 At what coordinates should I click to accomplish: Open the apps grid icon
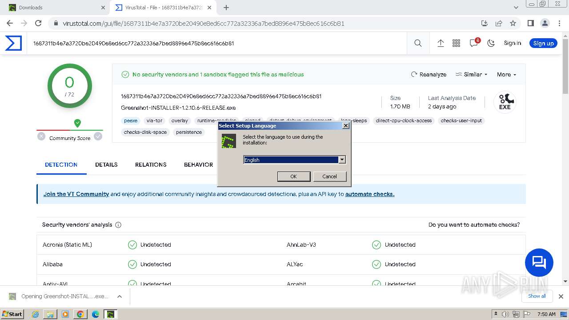456,43
